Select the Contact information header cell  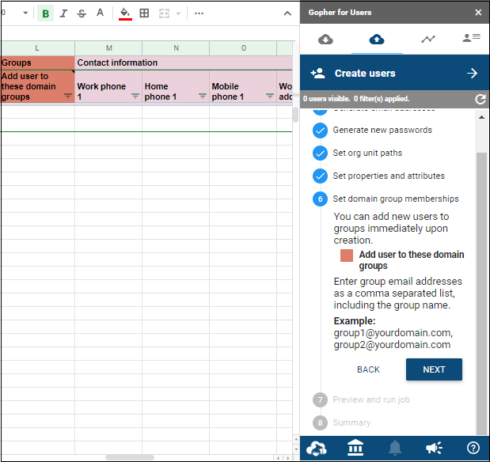(x=184, y=62)
